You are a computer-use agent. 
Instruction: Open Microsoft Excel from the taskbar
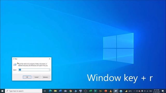pyautogui.click(x=91, y=91)
